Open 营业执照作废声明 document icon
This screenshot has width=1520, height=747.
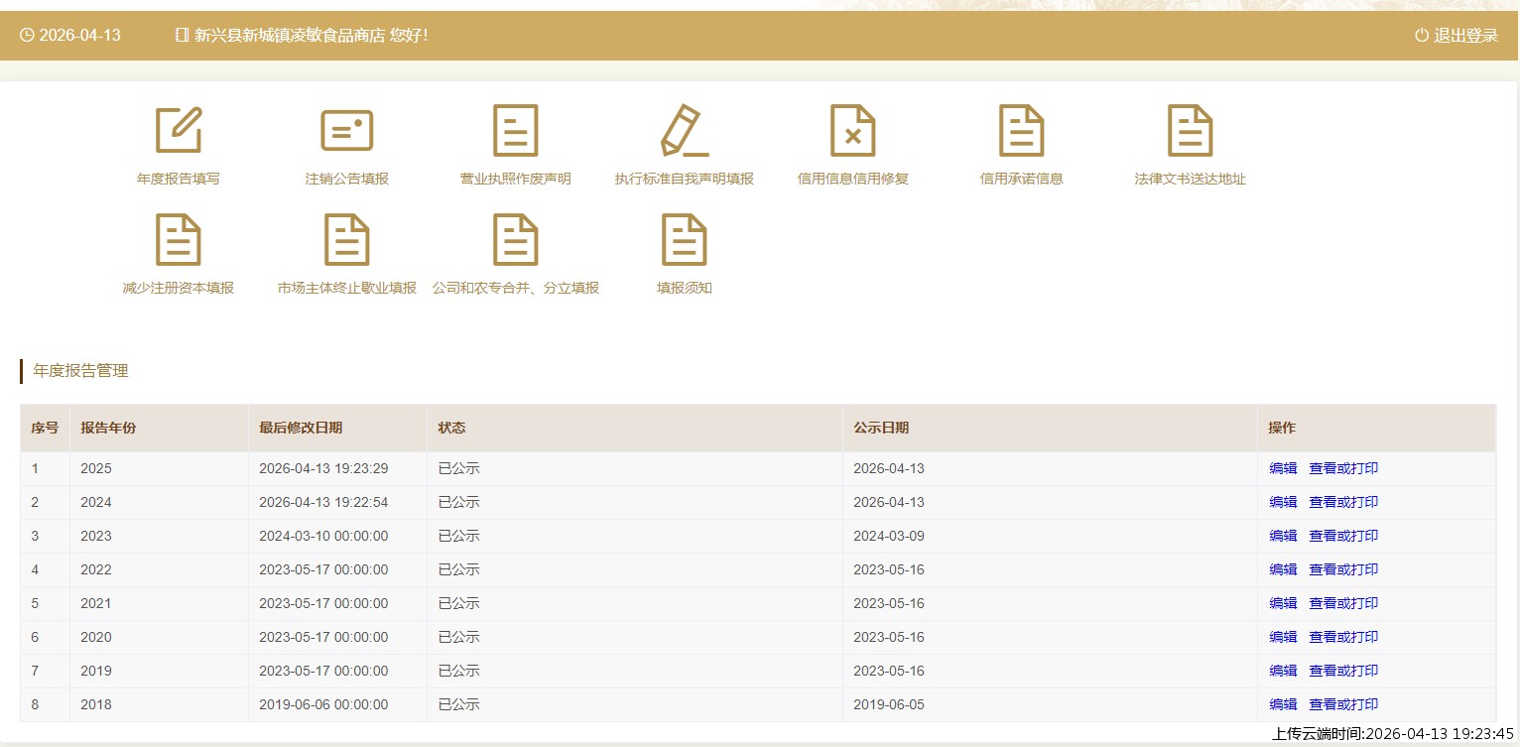pos(515,131)
